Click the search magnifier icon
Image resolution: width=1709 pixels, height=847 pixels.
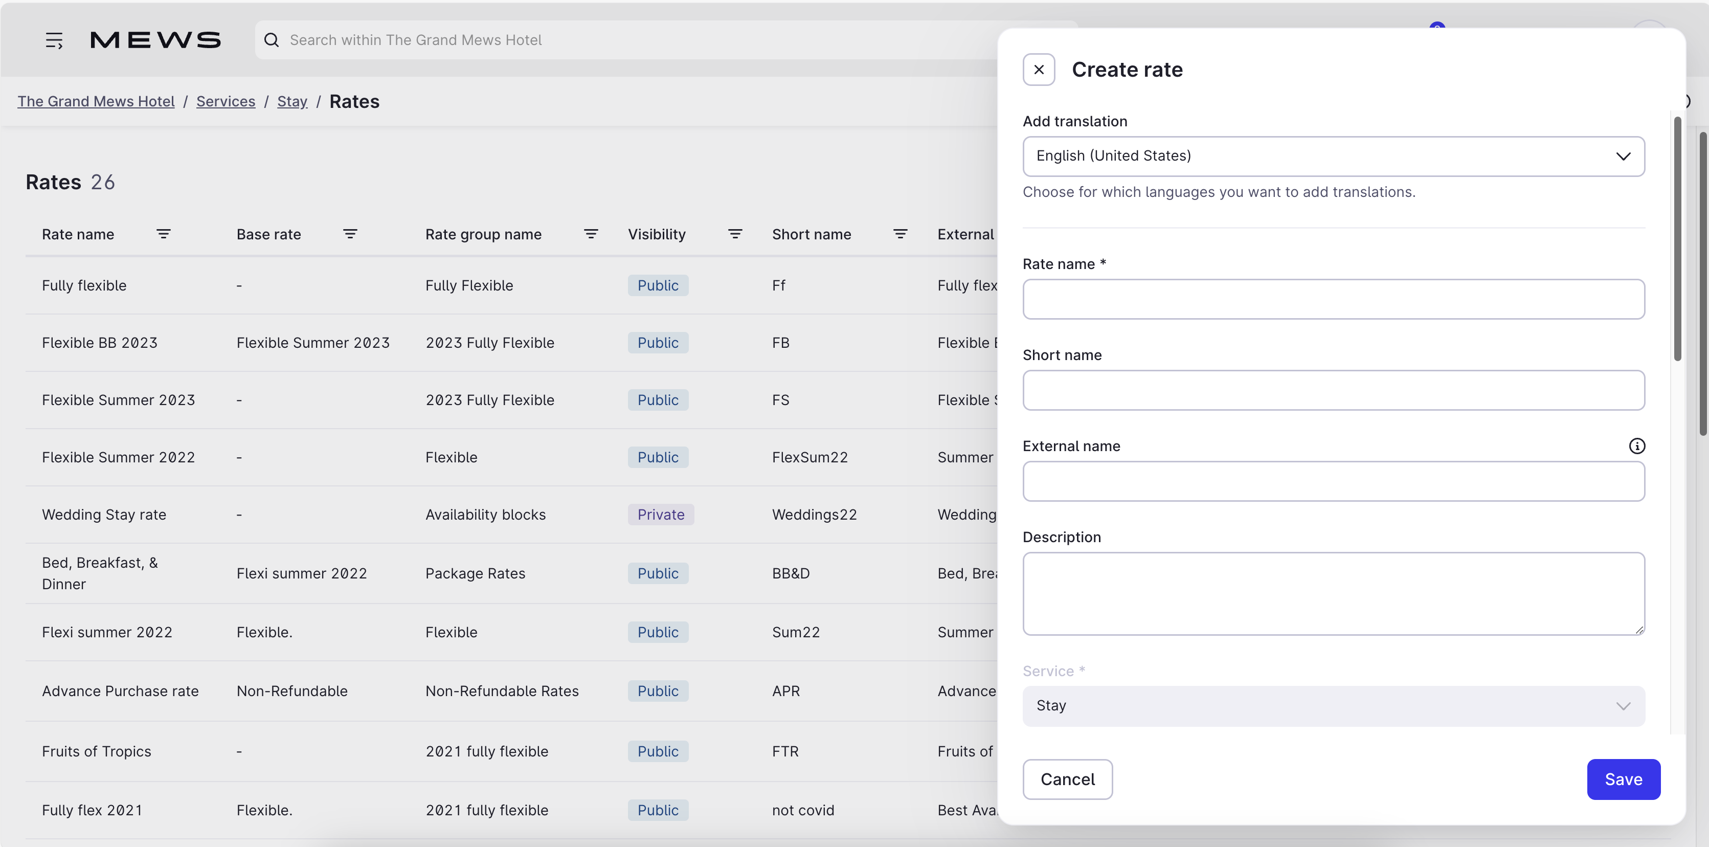272,40
